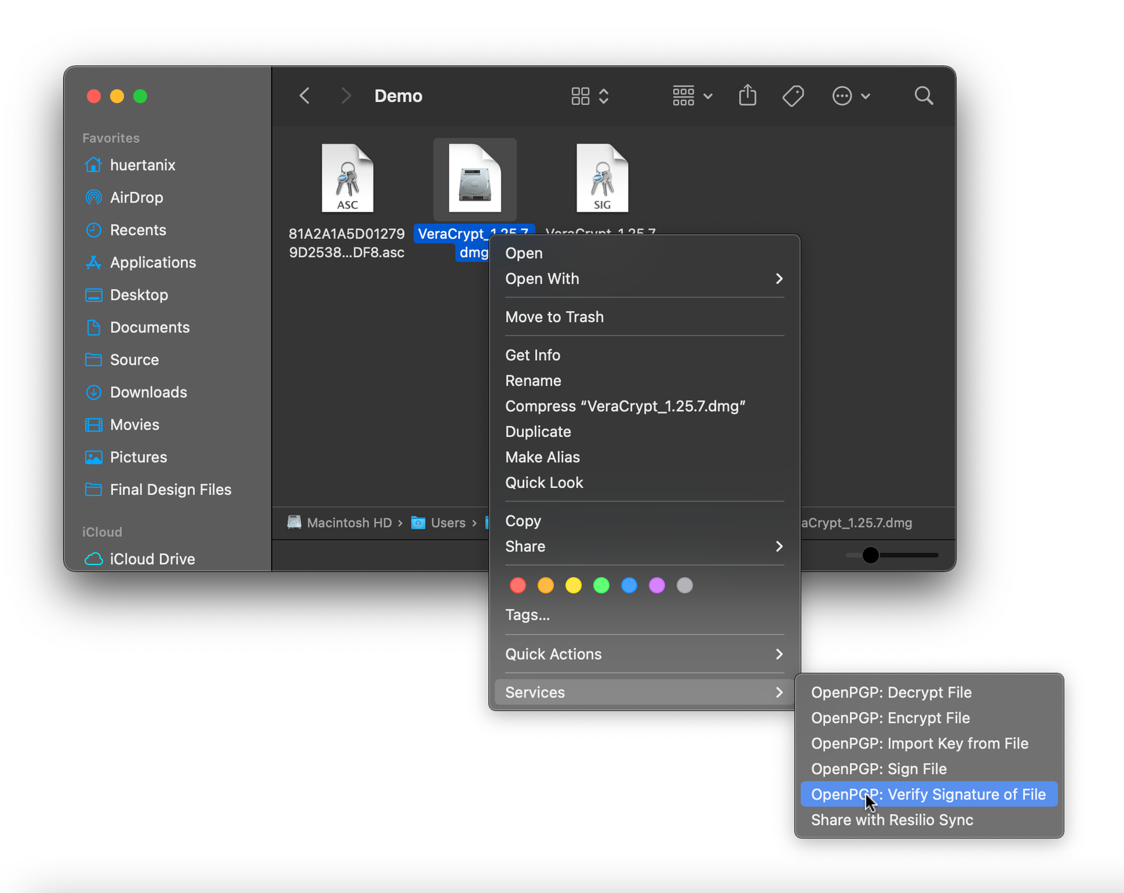Apply the yellow tag color
Viewport: 1124px width, 893px height.
(573, 585)
